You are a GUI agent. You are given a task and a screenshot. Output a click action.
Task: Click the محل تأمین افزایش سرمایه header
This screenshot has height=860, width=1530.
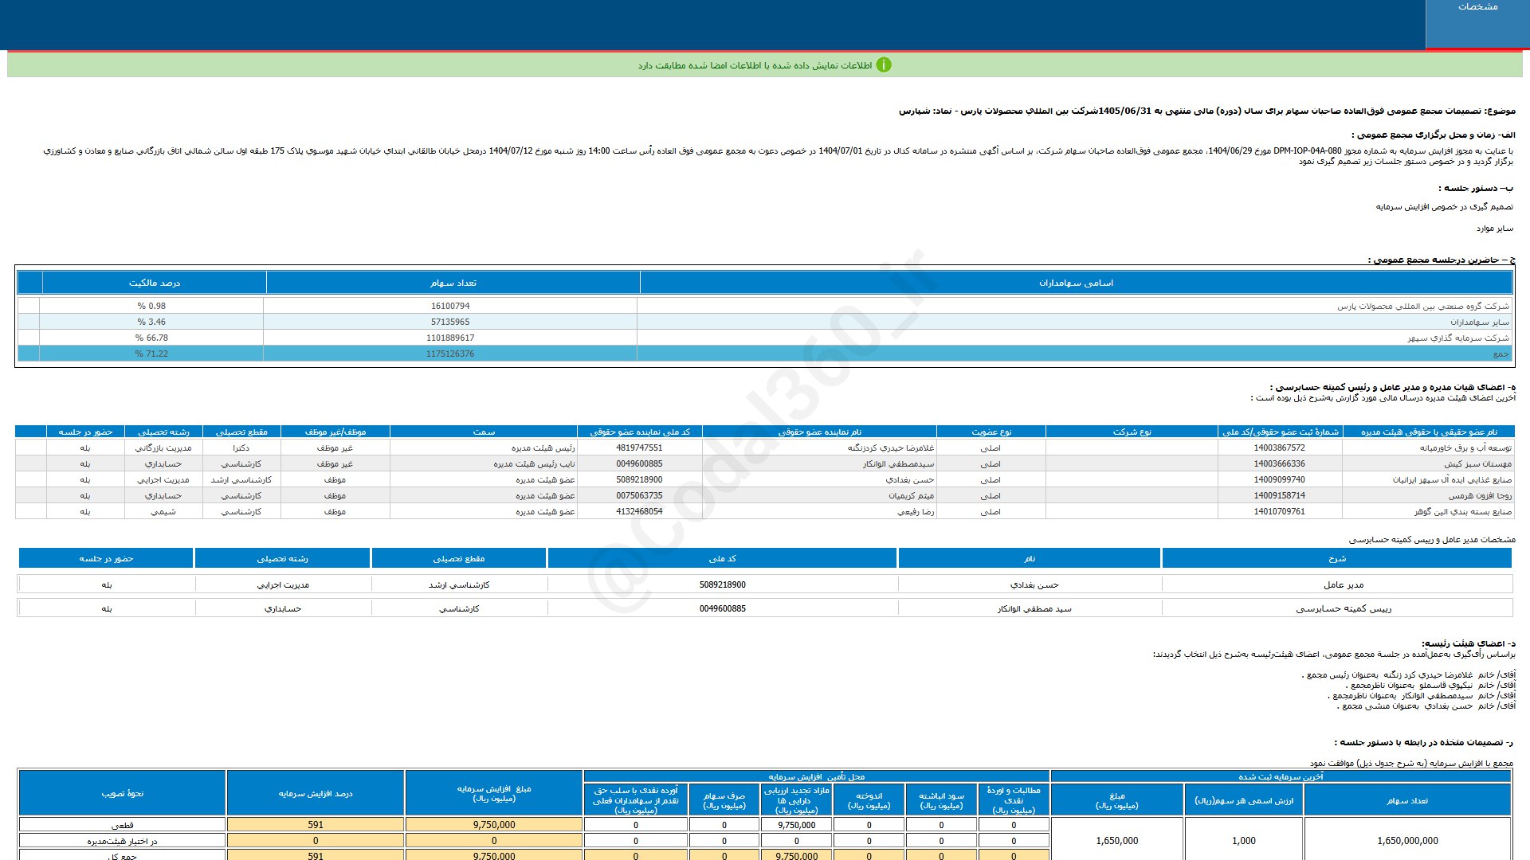pyautogui.click(x=816, y=776)
